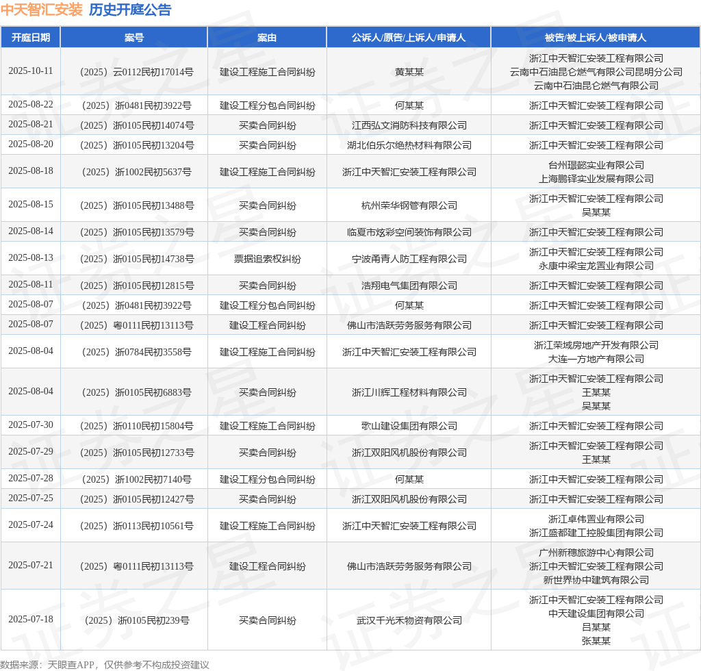Click 新世界协中建筑有限公司
This screenshot has width=701, height=671.
tap(596, 580)
